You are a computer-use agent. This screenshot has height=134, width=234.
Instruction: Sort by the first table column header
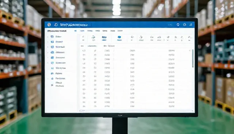(x=82, y=46)
